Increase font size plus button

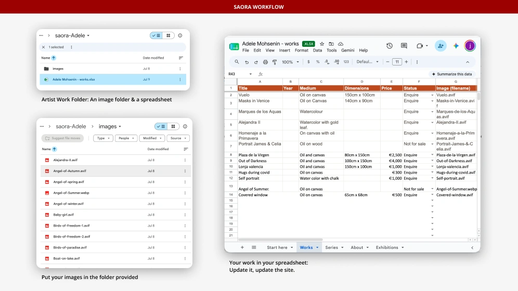406,62
